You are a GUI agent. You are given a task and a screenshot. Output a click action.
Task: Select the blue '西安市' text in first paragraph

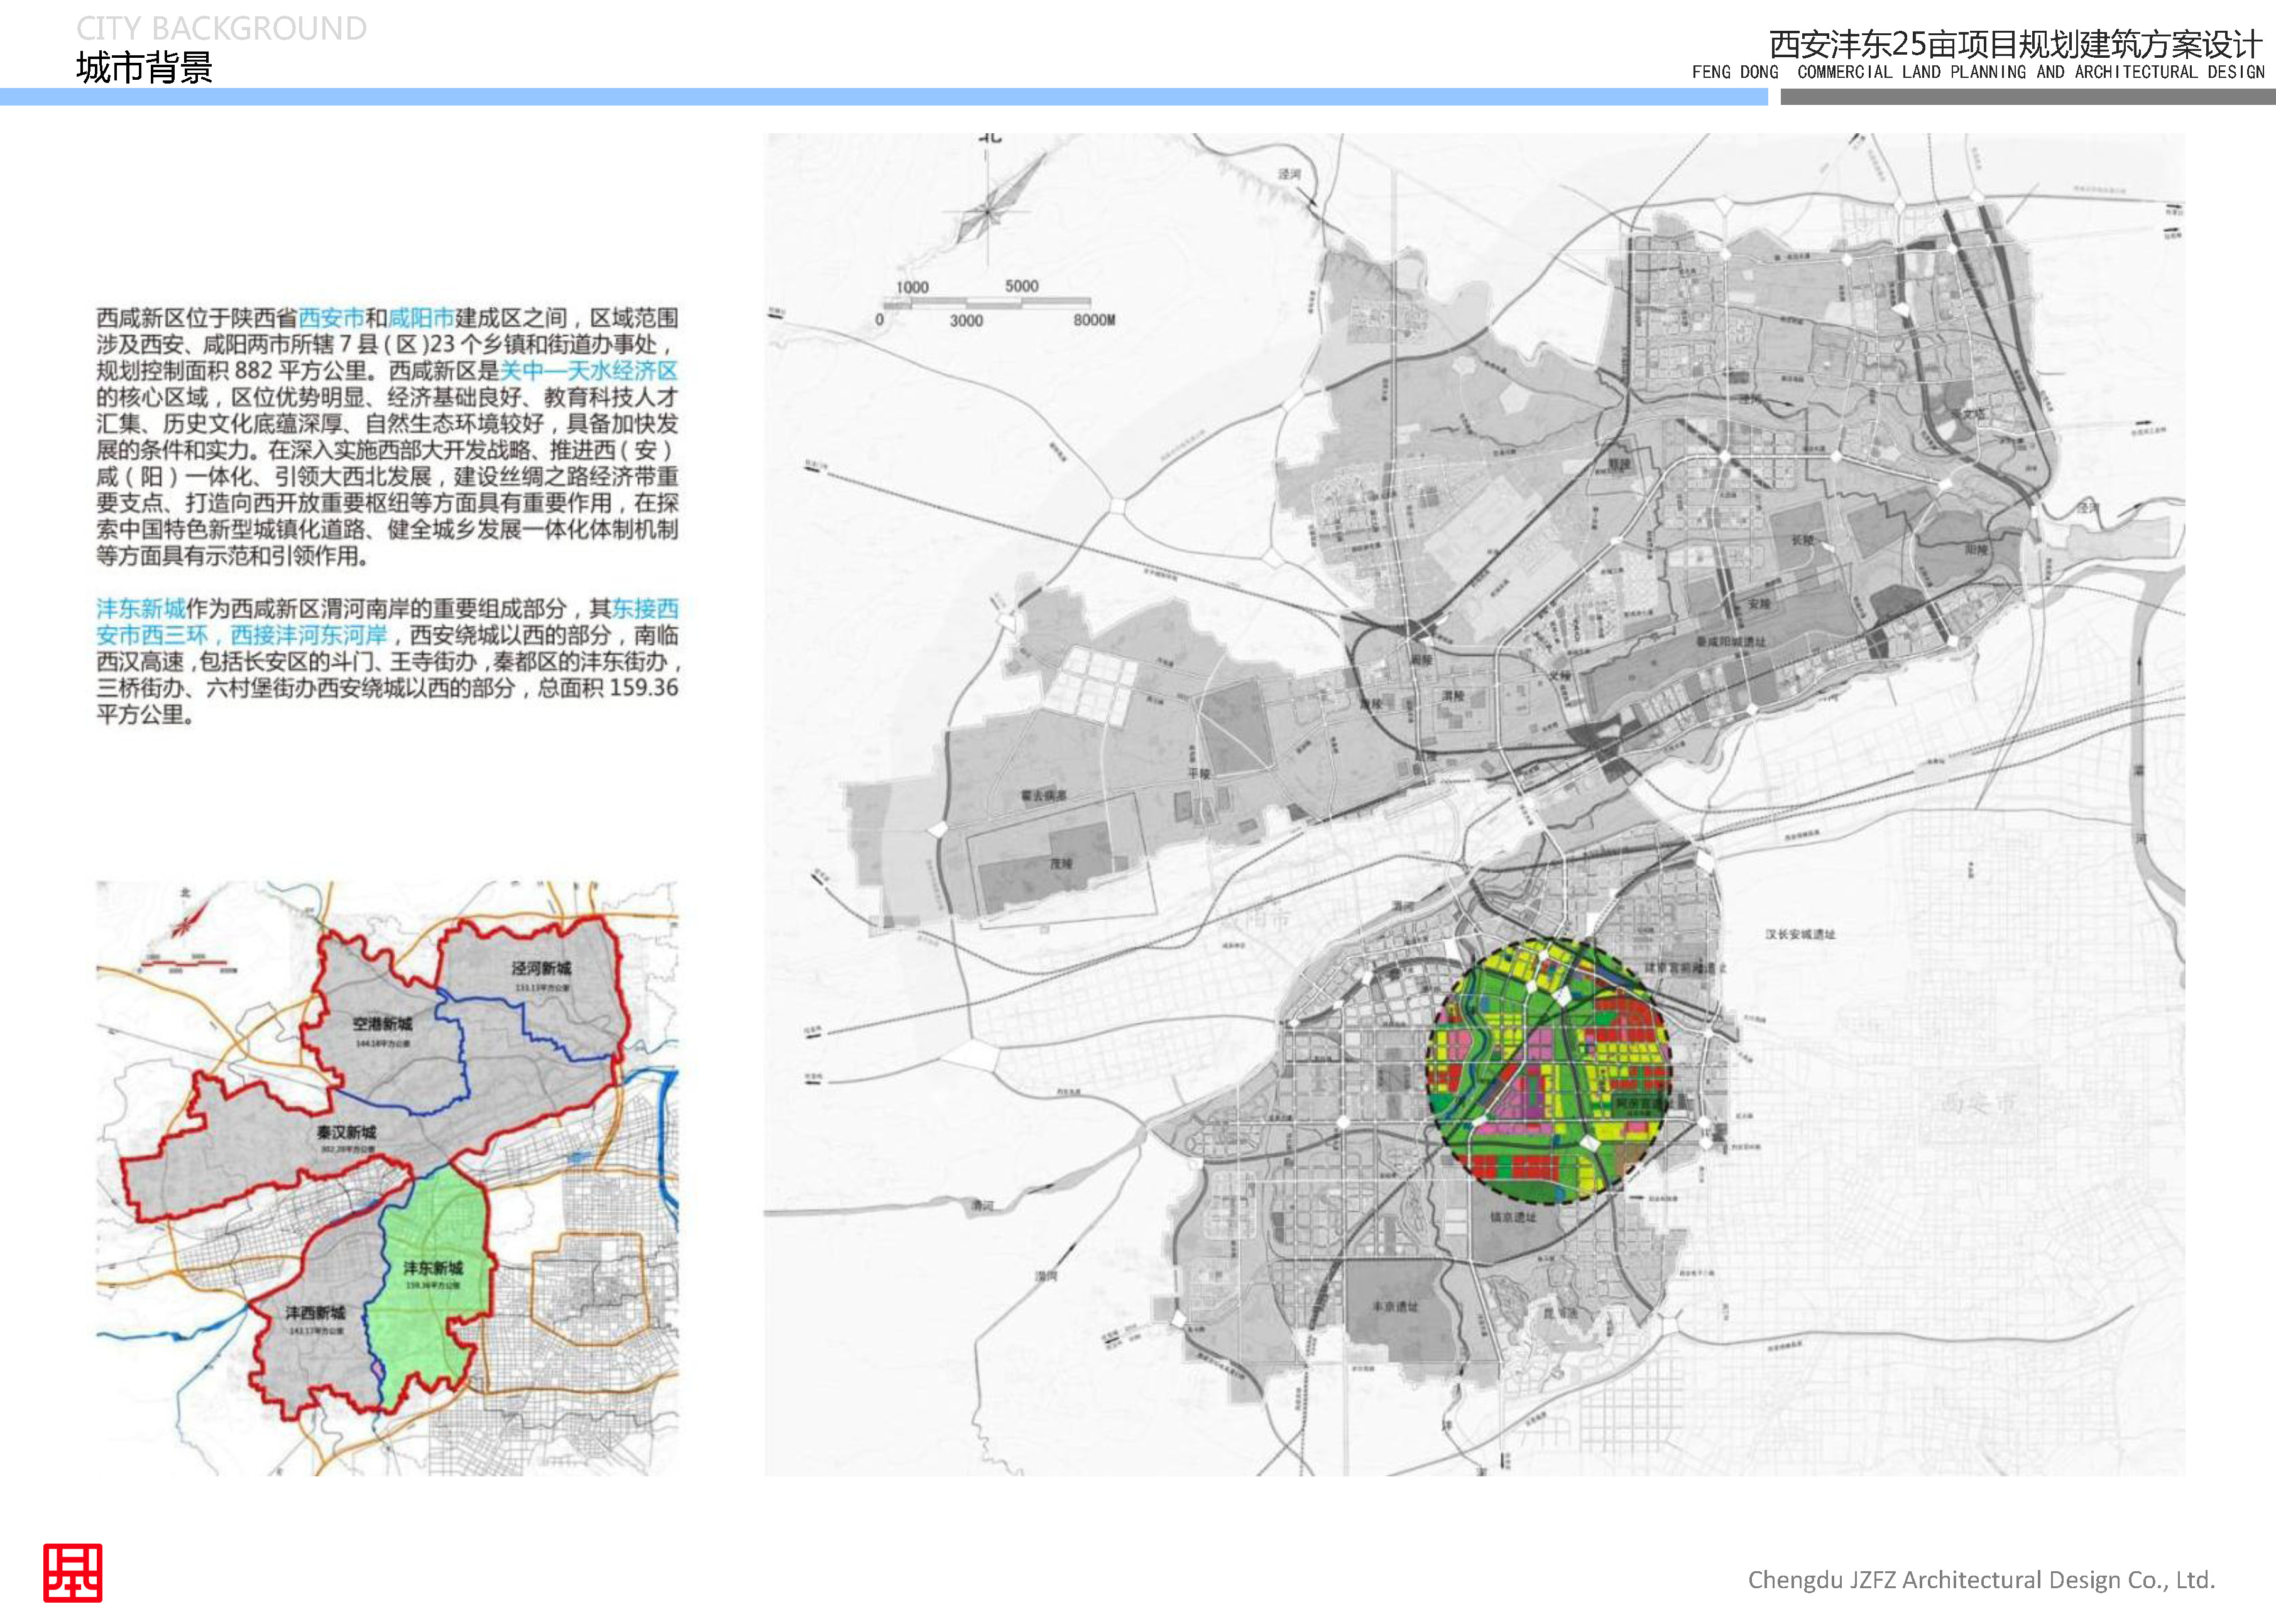pos(331,318)
